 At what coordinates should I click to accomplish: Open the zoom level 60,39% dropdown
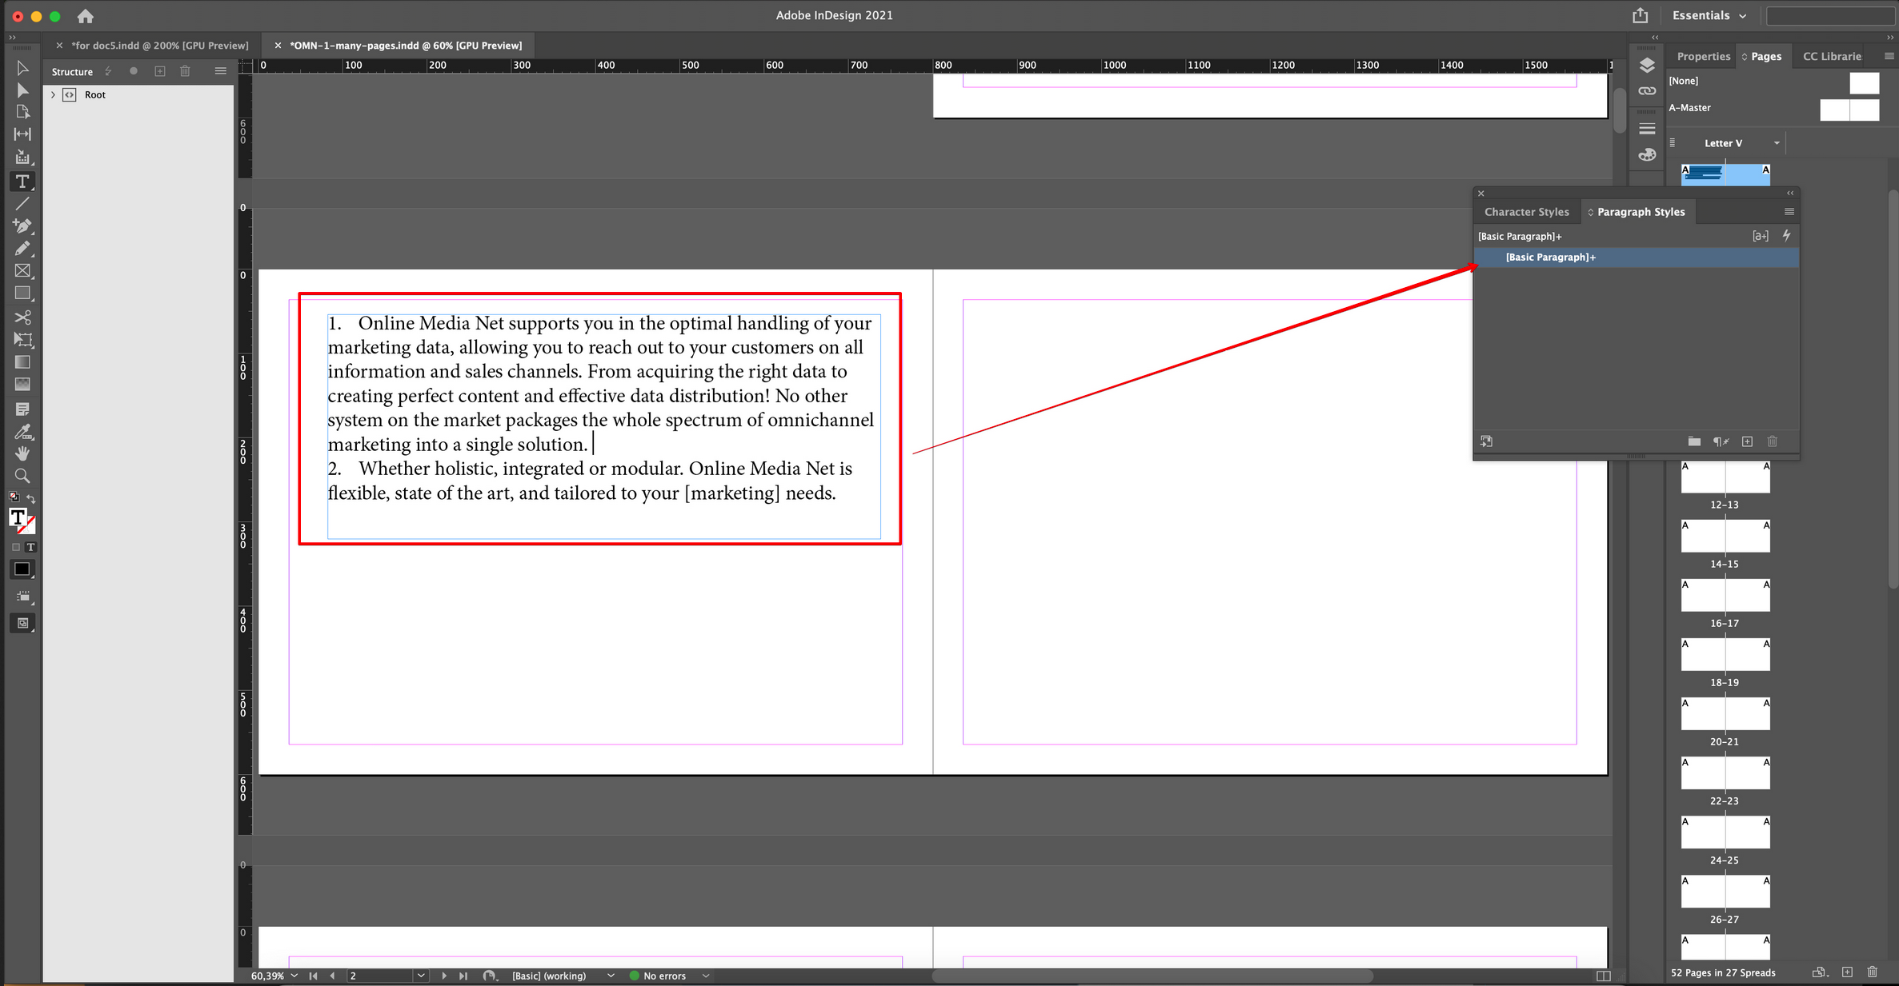click(x=293, y=976)
